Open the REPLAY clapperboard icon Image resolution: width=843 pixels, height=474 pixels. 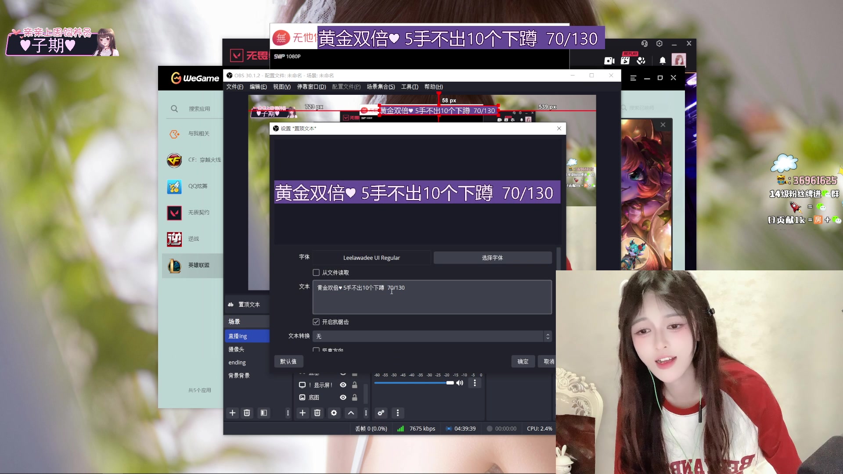(626, 60)
